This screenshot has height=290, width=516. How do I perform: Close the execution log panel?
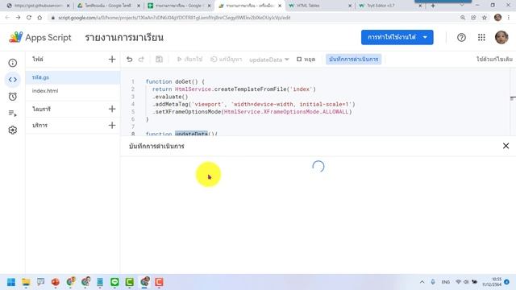[x=506, y=146]
